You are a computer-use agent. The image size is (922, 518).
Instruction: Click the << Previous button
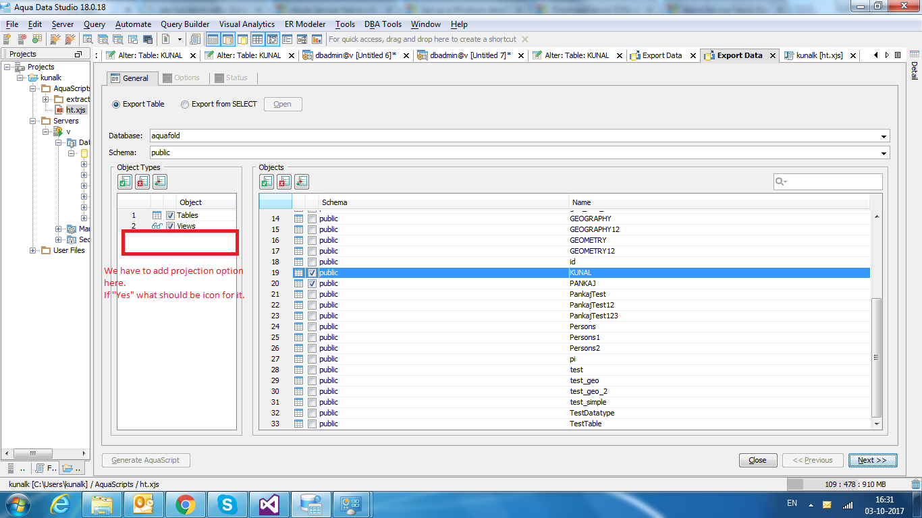click(813, 460)
